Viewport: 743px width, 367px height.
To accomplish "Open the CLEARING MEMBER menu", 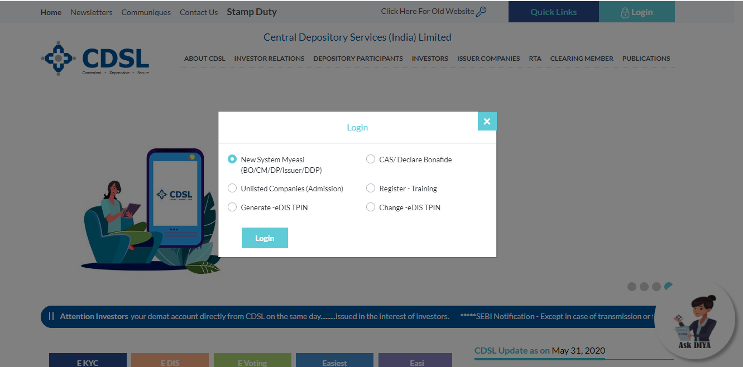I will [582, 59].
